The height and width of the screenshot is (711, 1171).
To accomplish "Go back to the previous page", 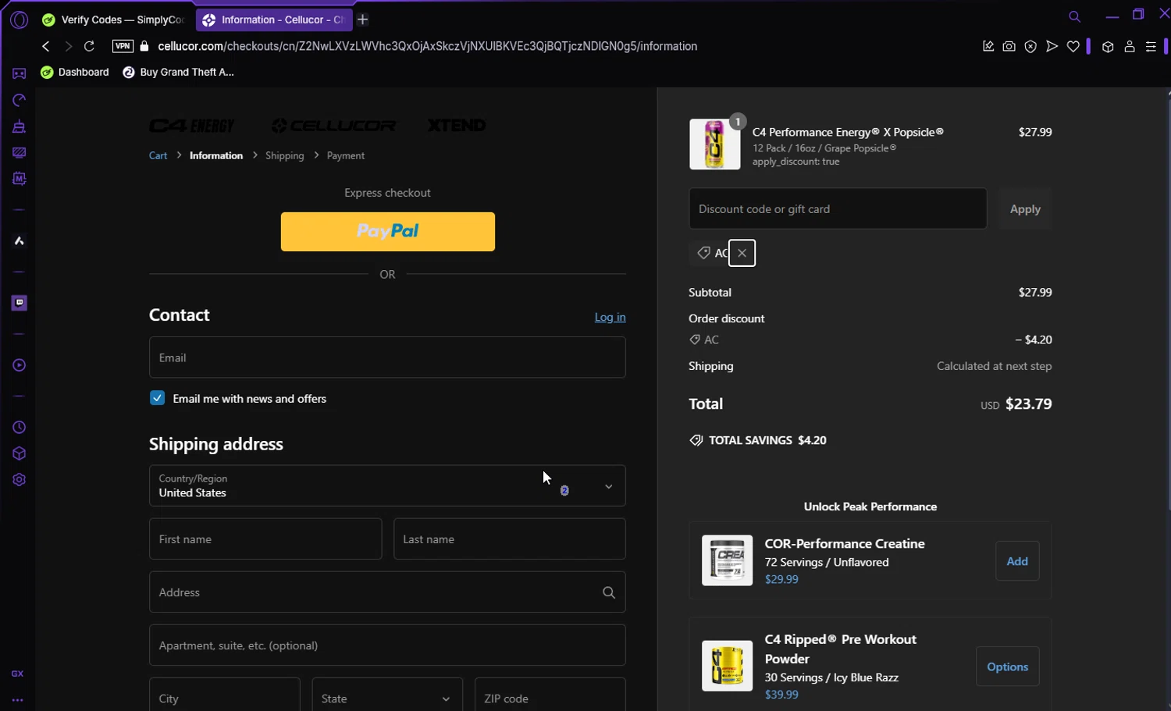I will coord(45,46).
